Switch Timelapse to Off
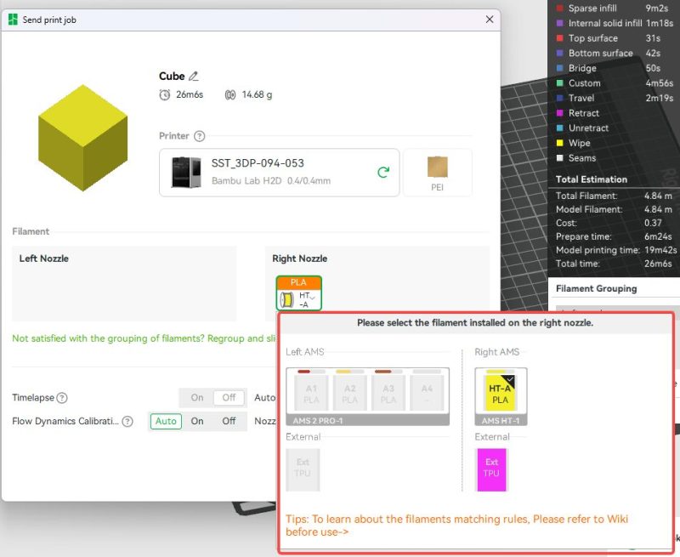 tap(229, 398)
